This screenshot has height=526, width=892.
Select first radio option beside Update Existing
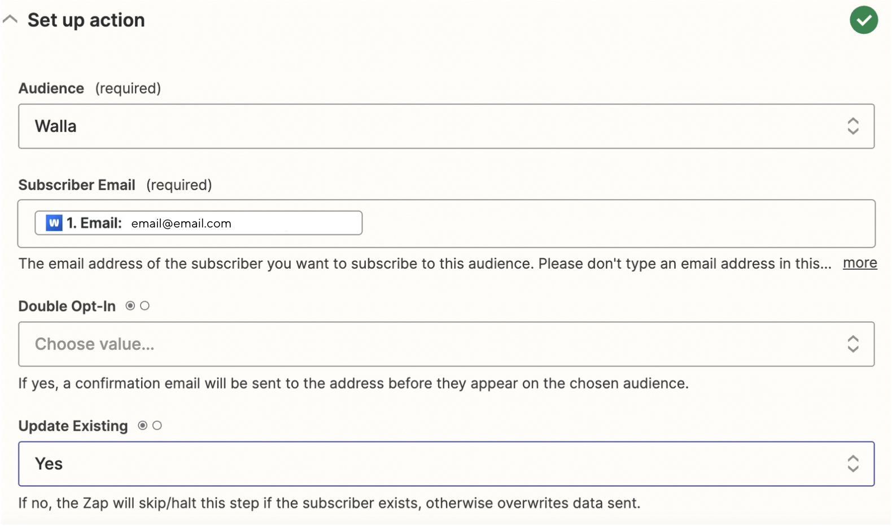(x=143, y=426)
